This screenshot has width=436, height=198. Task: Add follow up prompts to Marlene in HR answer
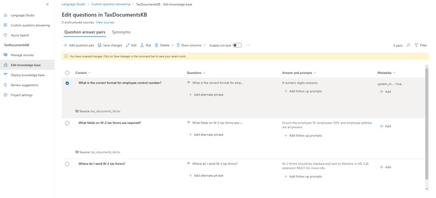303,176
